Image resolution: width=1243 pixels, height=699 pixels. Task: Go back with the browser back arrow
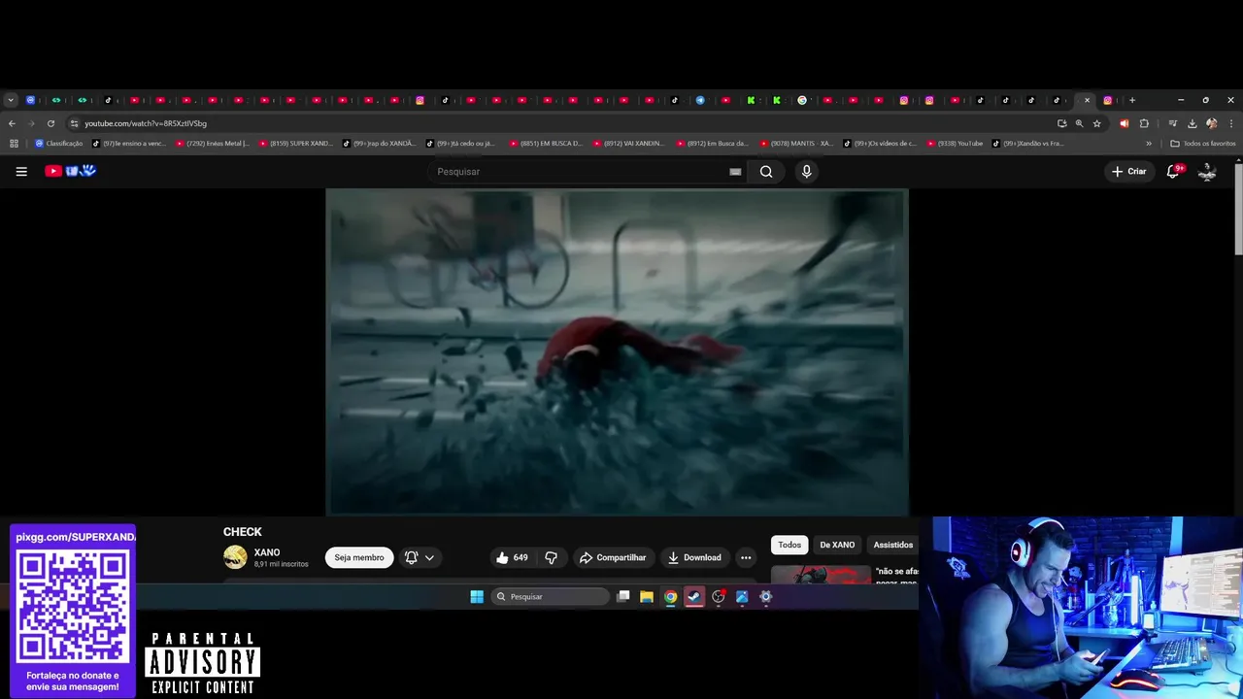tap(12, 123)
